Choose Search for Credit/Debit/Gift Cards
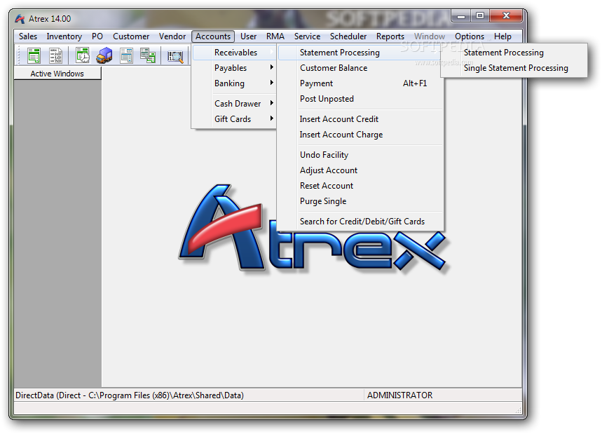The image size is (602, 434). [360, 221]
